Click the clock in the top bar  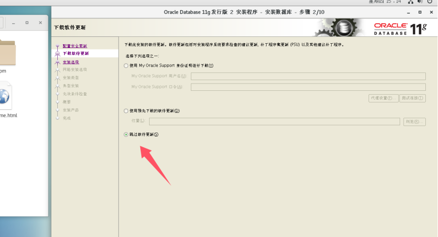click(x=385, y=1)
